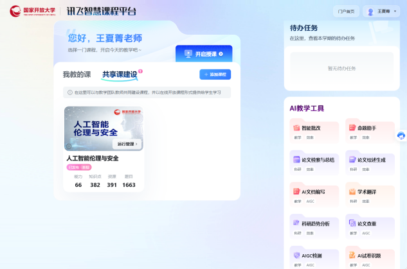Open the AIGC检测 shield icon
407x269 pixels.
[x=296, y=256]
